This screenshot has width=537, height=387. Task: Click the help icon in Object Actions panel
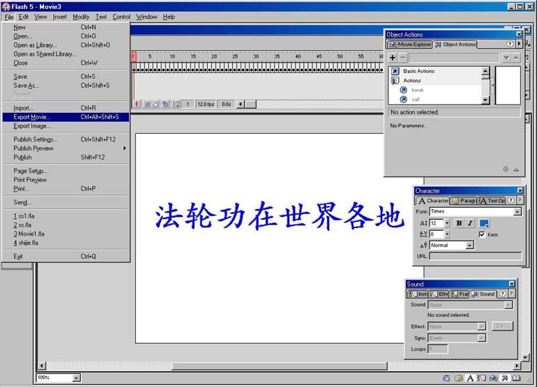(510, 45)
